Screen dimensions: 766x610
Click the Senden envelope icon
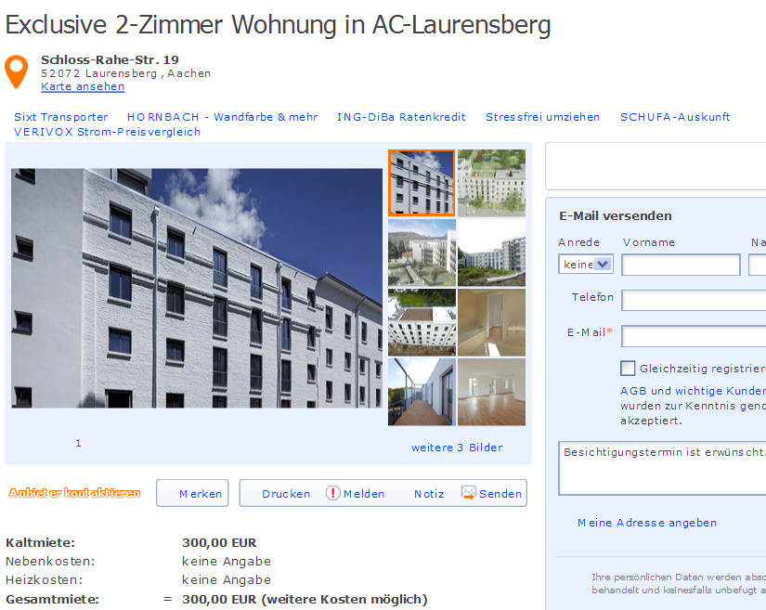click(468, 493)
